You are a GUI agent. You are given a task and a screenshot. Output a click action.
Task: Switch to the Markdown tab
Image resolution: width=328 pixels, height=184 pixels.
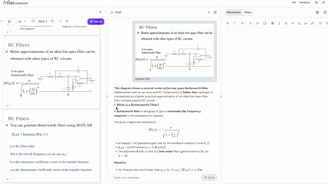click(x=234, y=12)
